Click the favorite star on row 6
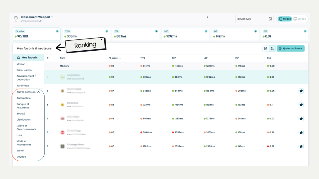This screenshot has width=319, height=179. (x=301, y=146)
